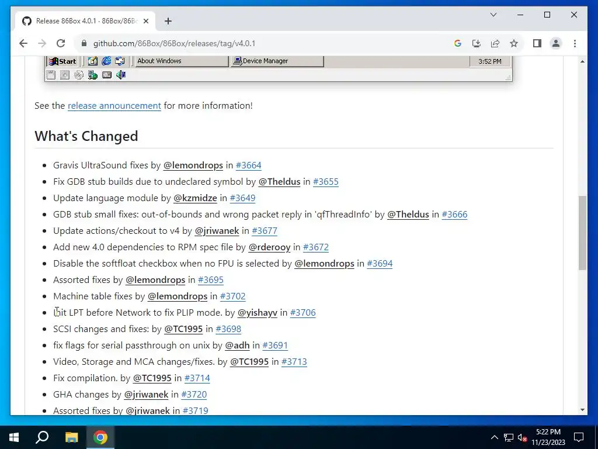Open the Chrome three-dot menu
This screenshot has width=598, height=449.
[575, 43]
